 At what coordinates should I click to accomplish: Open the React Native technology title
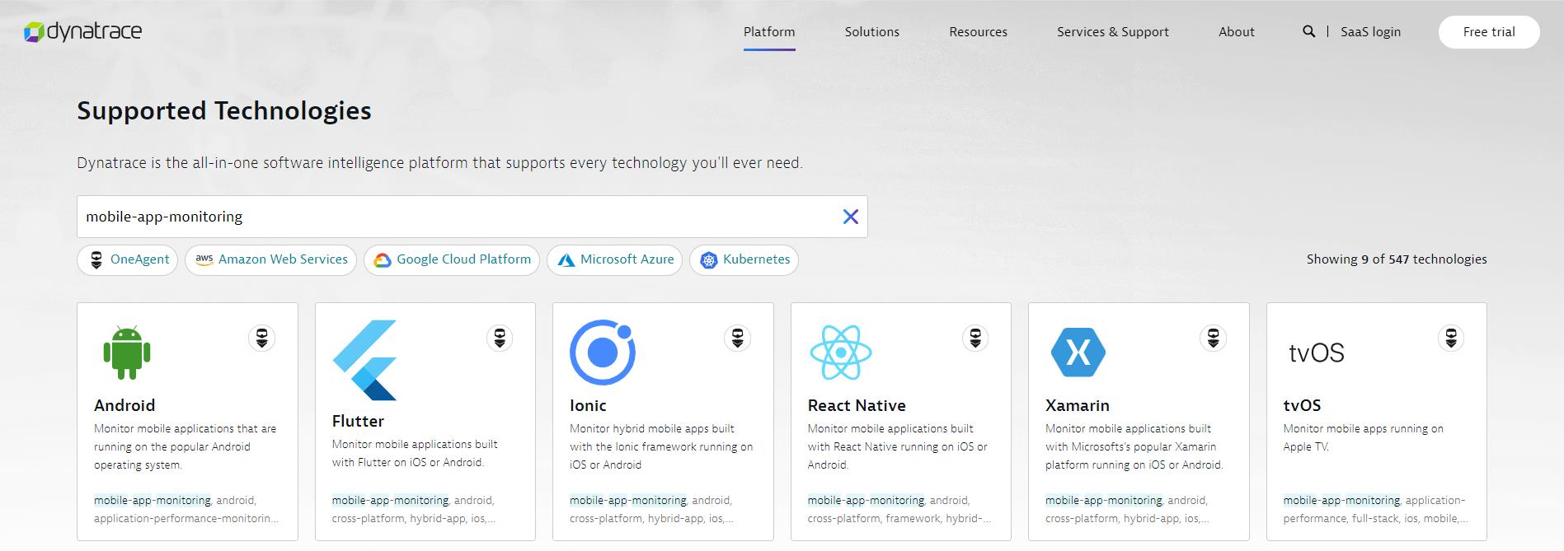[x=857, y=405]
